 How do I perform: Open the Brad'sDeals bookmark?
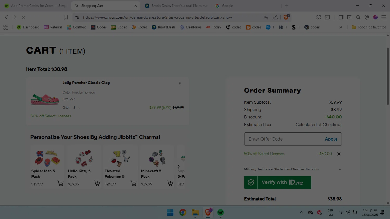coord(164,27)
